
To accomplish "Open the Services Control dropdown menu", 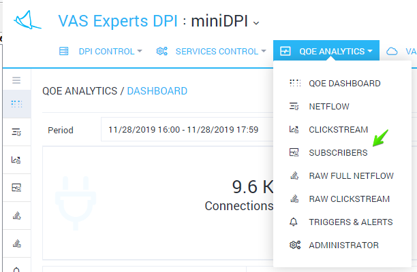I will pos(211,51).
